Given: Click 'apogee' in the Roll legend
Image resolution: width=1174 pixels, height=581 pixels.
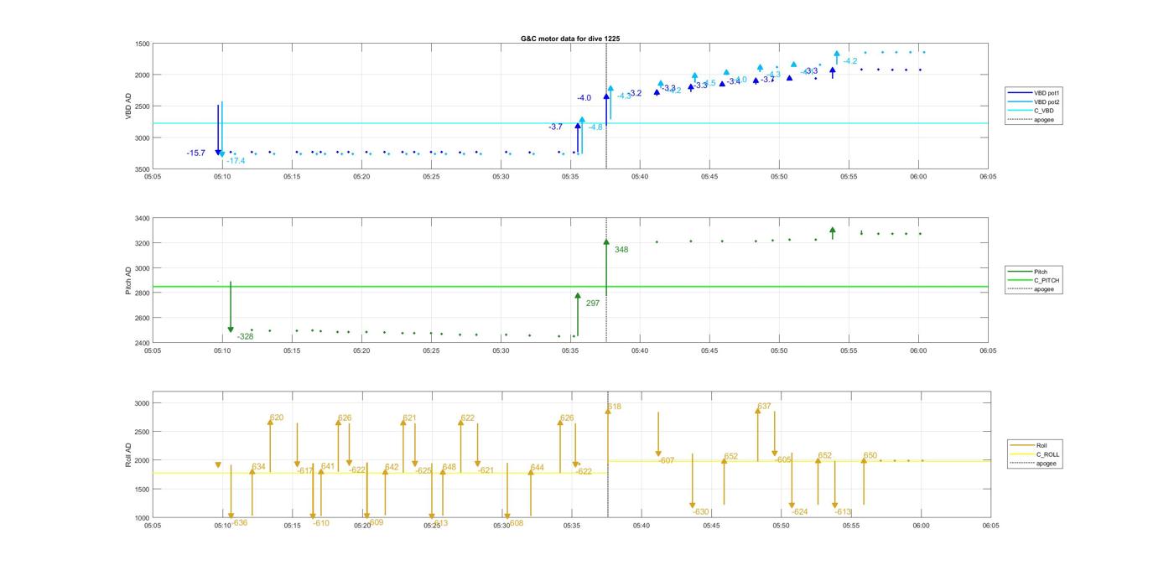Looking at the screenshot, I should pos(1047,464).
